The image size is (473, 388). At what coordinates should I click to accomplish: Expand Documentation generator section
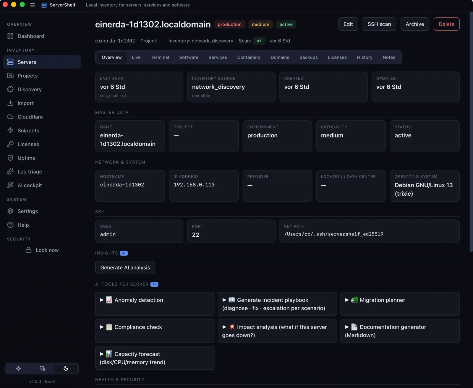tap(347, 327)
